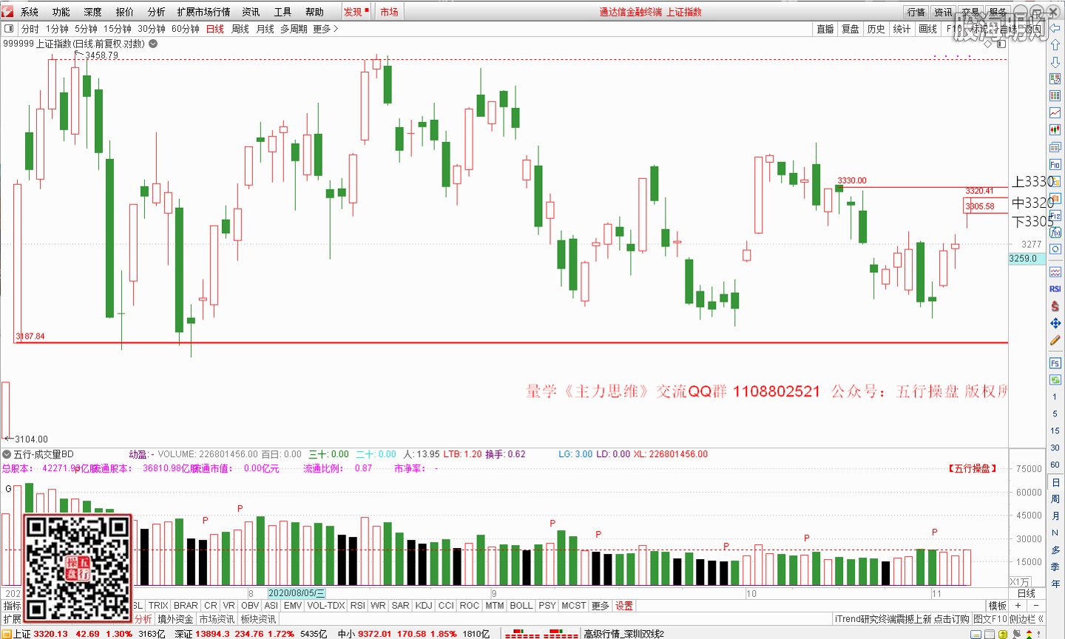Viewport: 1065px width, 639px height.
Task: Click the 统计 button
Action: pos(902,29)
